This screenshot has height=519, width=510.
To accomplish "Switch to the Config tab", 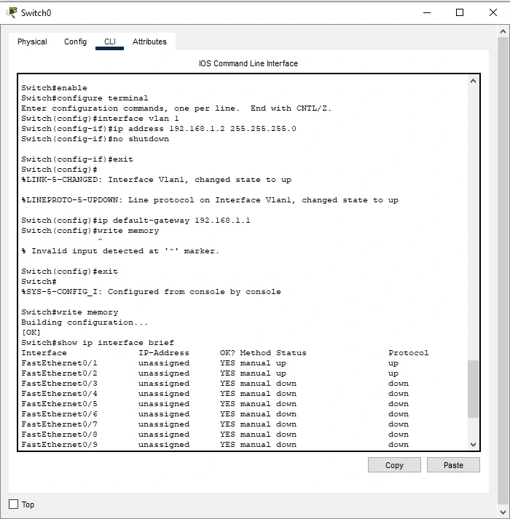I will 75,41.
